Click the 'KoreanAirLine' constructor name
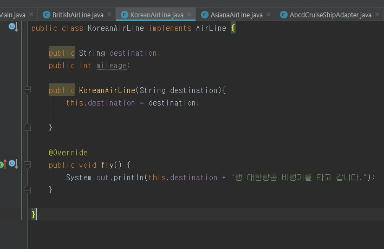 click(x=107, y=90)
